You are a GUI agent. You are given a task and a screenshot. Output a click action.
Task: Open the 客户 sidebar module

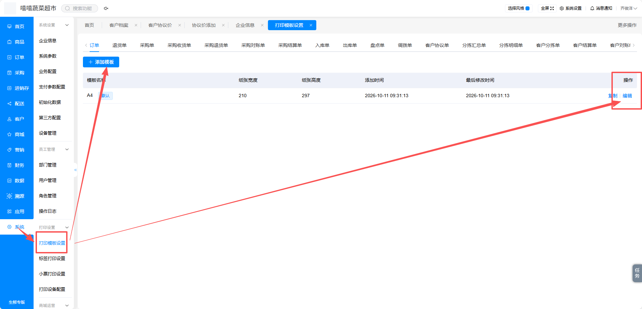coord(16,119)
